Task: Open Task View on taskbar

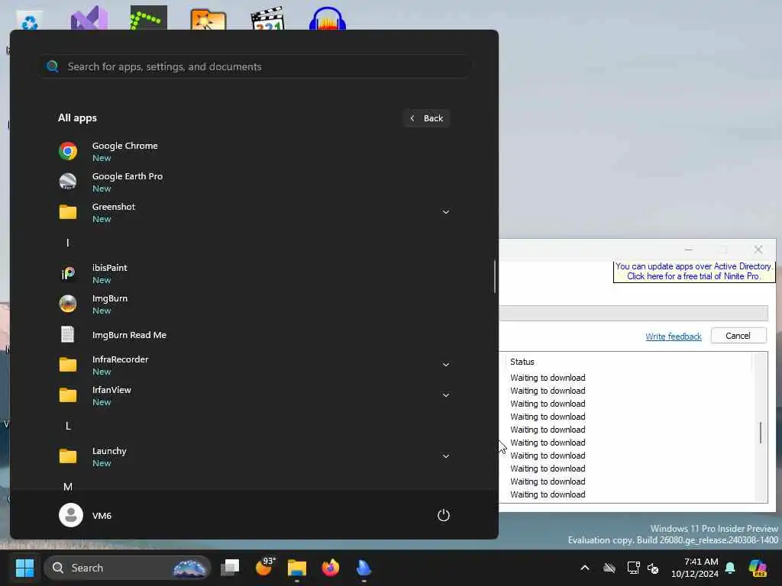Action: point(230,568)
